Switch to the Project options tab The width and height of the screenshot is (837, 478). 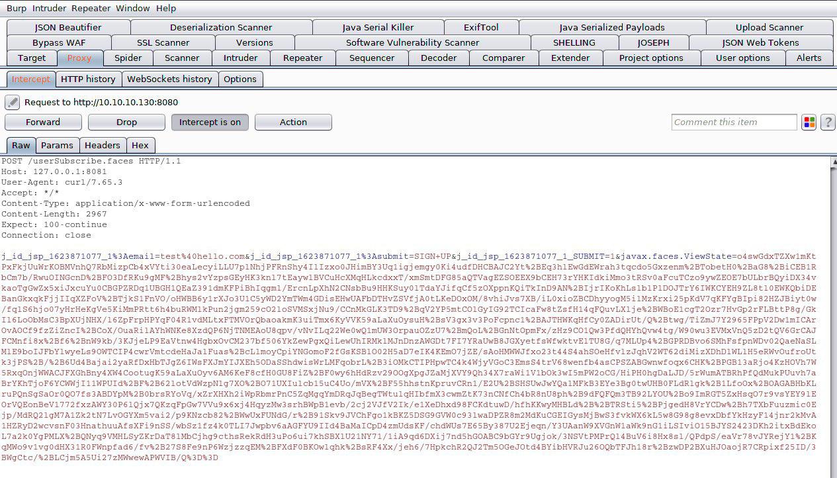pyautogui.click(x=651, y=58)
